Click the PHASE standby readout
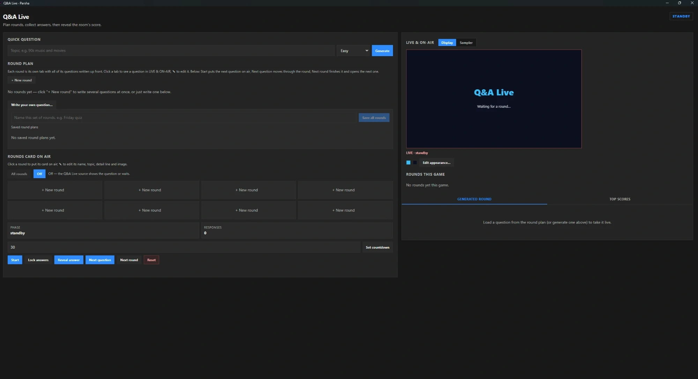 [x=103, y=230]
